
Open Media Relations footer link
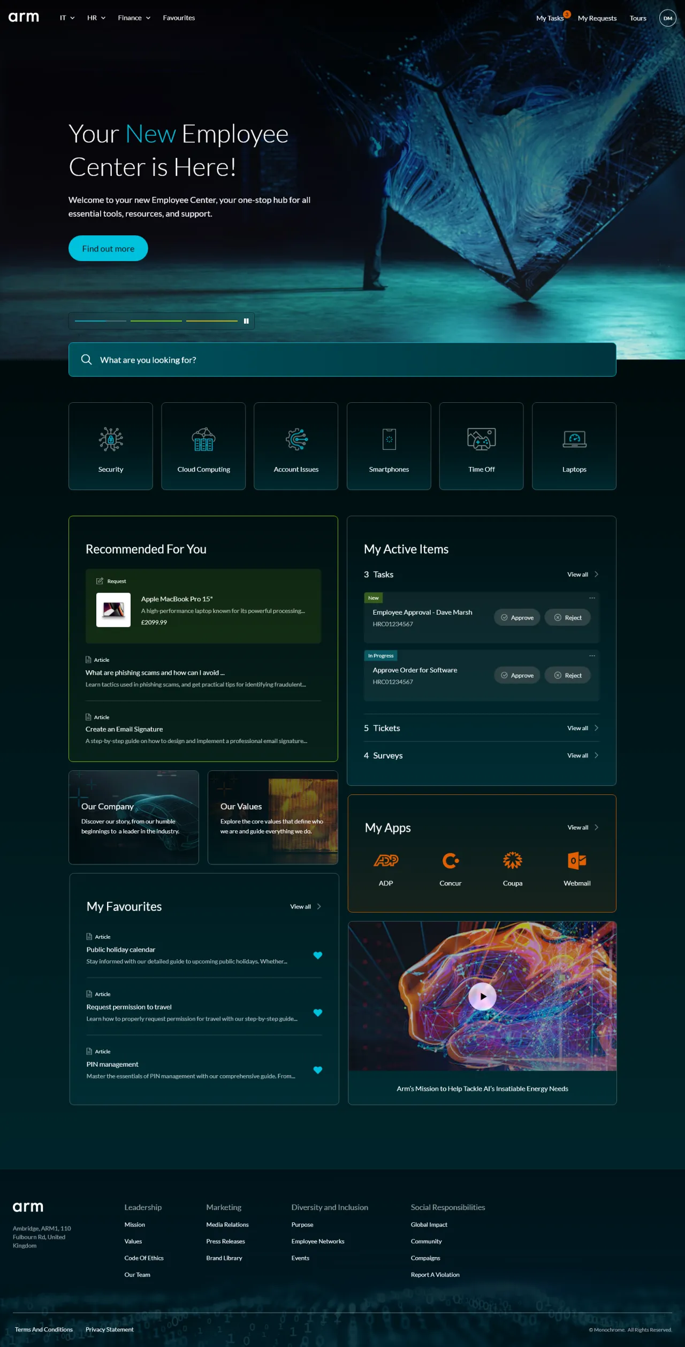coord(227,1224)
